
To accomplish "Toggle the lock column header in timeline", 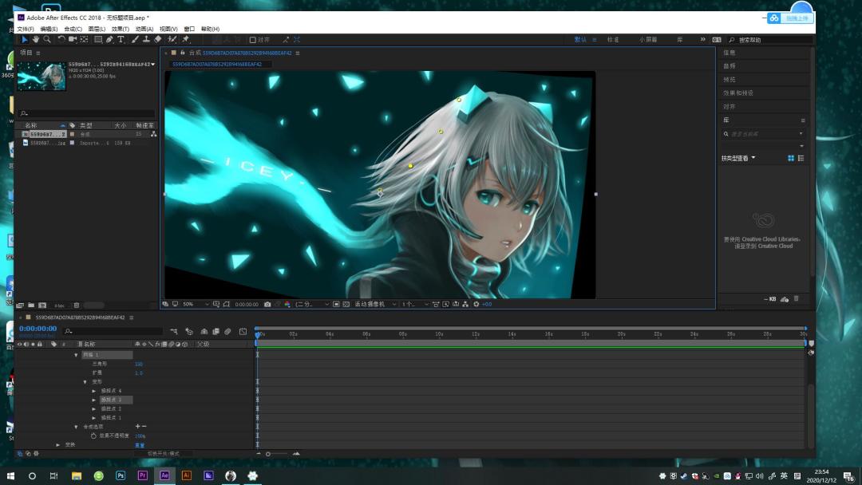I will click(40, 345).
